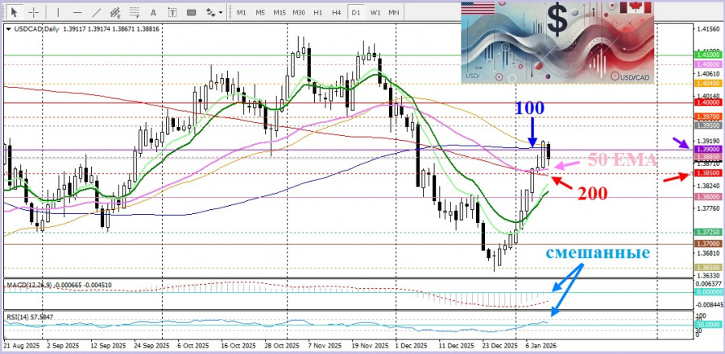Switch chart to MN monthly timeframe
The image size is (725, 354).
tap(393, 13)
